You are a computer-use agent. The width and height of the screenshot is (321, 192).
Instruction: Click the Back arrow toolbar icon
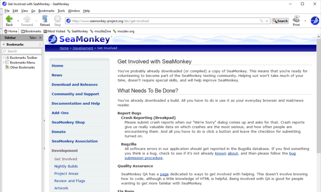[9, 19]
